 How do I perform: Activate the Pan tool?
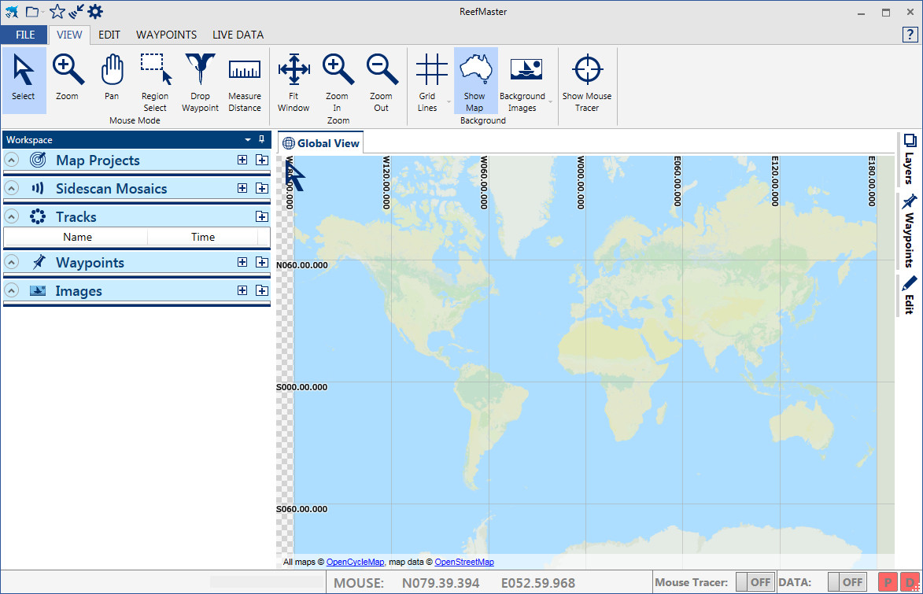pos(112,76)
